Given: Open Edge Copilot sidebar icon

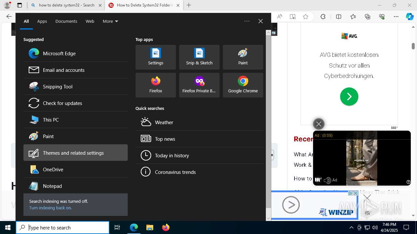Looking at the screenshot, I should [410, 17].
